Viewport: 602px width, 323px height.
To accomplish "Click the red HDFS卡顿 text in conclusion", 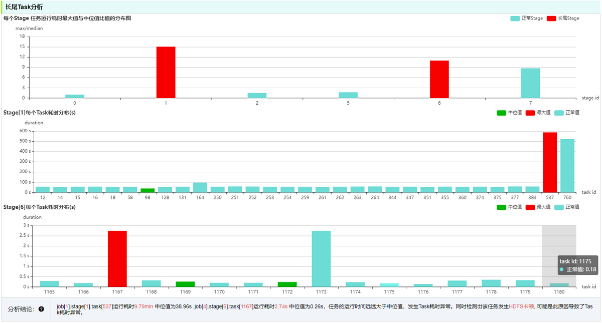I will (522, 305).
